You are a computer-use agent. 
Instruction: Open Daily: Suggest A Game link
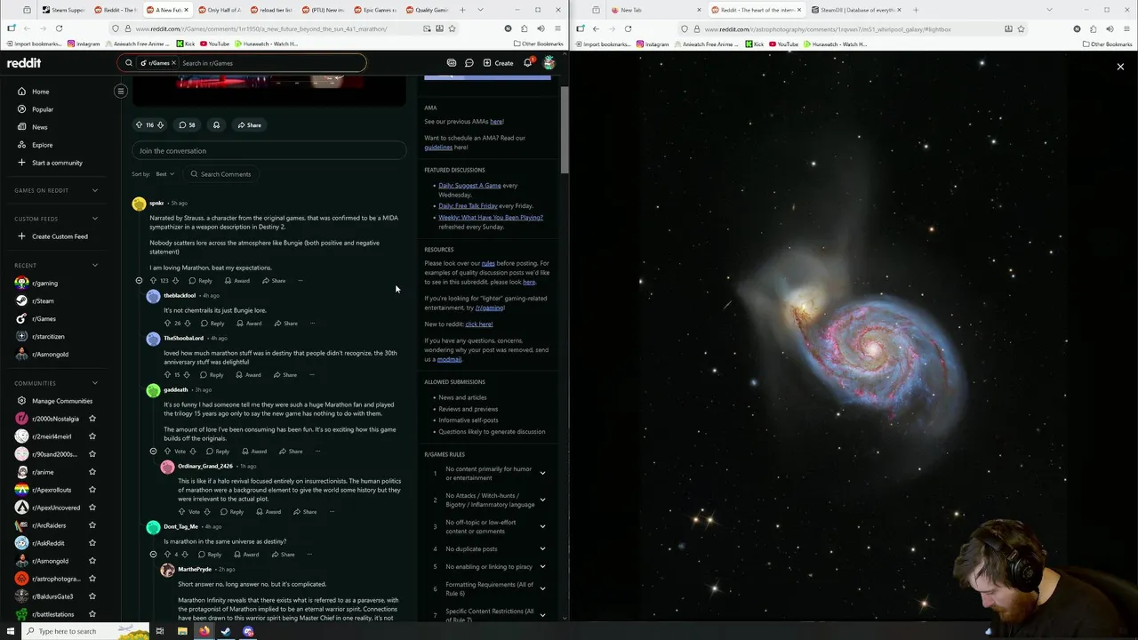(469, 186)
